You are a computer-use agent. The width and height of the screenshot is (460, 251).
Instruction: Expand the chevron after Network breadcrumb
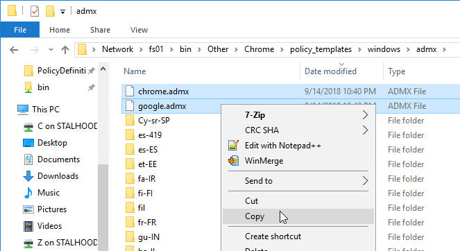coord(141,49)
